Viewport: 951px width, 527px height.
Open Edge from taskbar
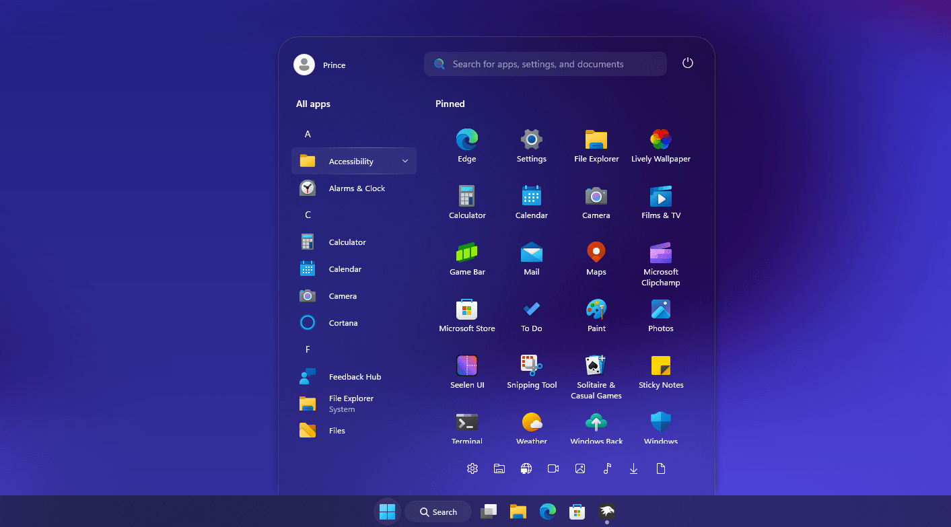(548, 512)
